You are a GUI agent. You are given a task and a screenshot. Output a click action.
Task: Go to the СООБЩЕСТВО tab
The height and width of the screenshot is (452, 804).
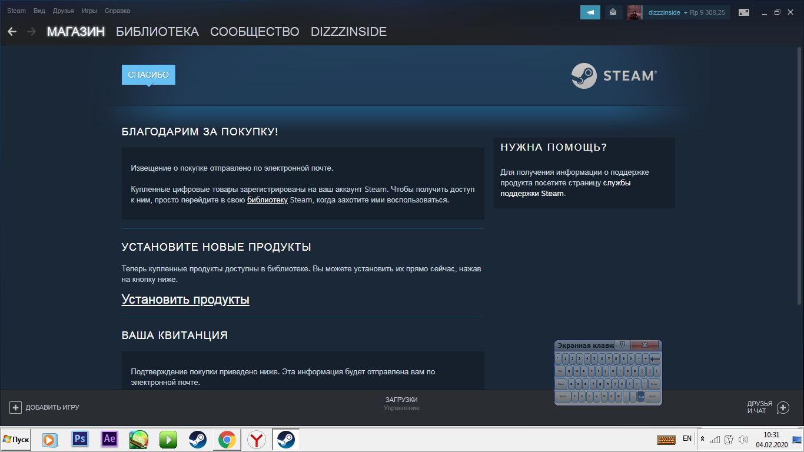coord(255,32)
